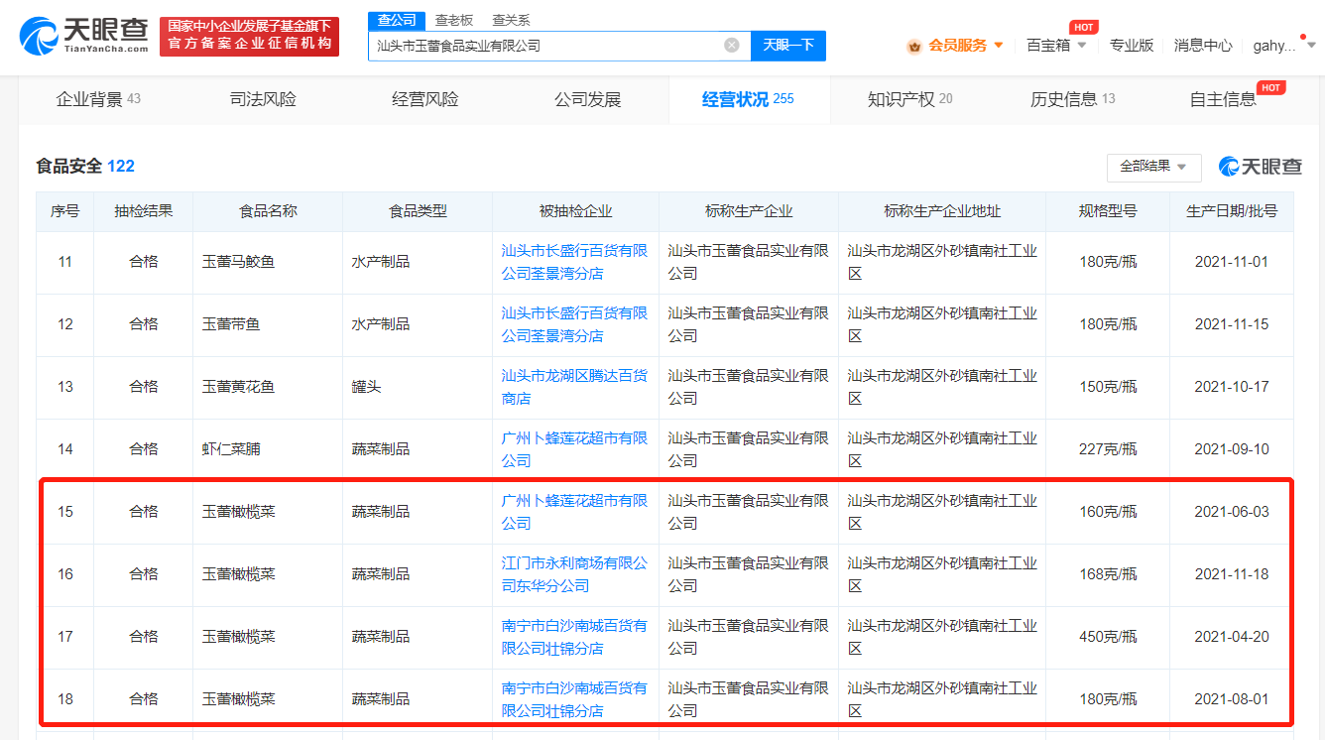The image size is (1325, 740).
Task: Click the 天眼查 watermark logo above table
Action: pyautogui.click(x=1260, y=167)
